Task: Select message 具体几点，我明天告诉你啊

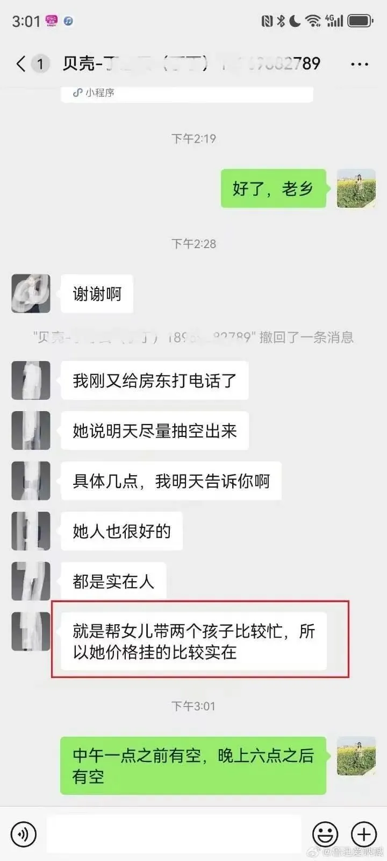Action: tap(171, 481)
